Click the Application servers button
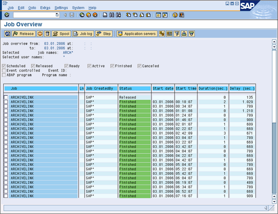Screen dimensions: 278x214 pos(137,34)
